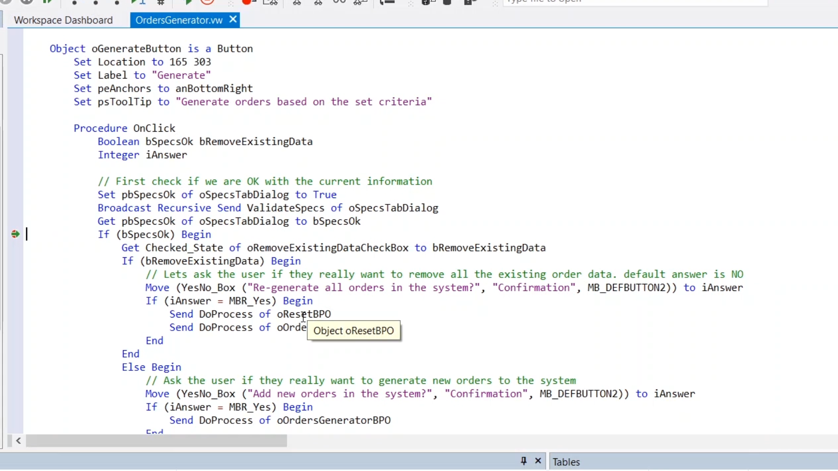
Task: Click oOrdersGeneratorBPO in the Else block
Action: [x=333, y=420]
